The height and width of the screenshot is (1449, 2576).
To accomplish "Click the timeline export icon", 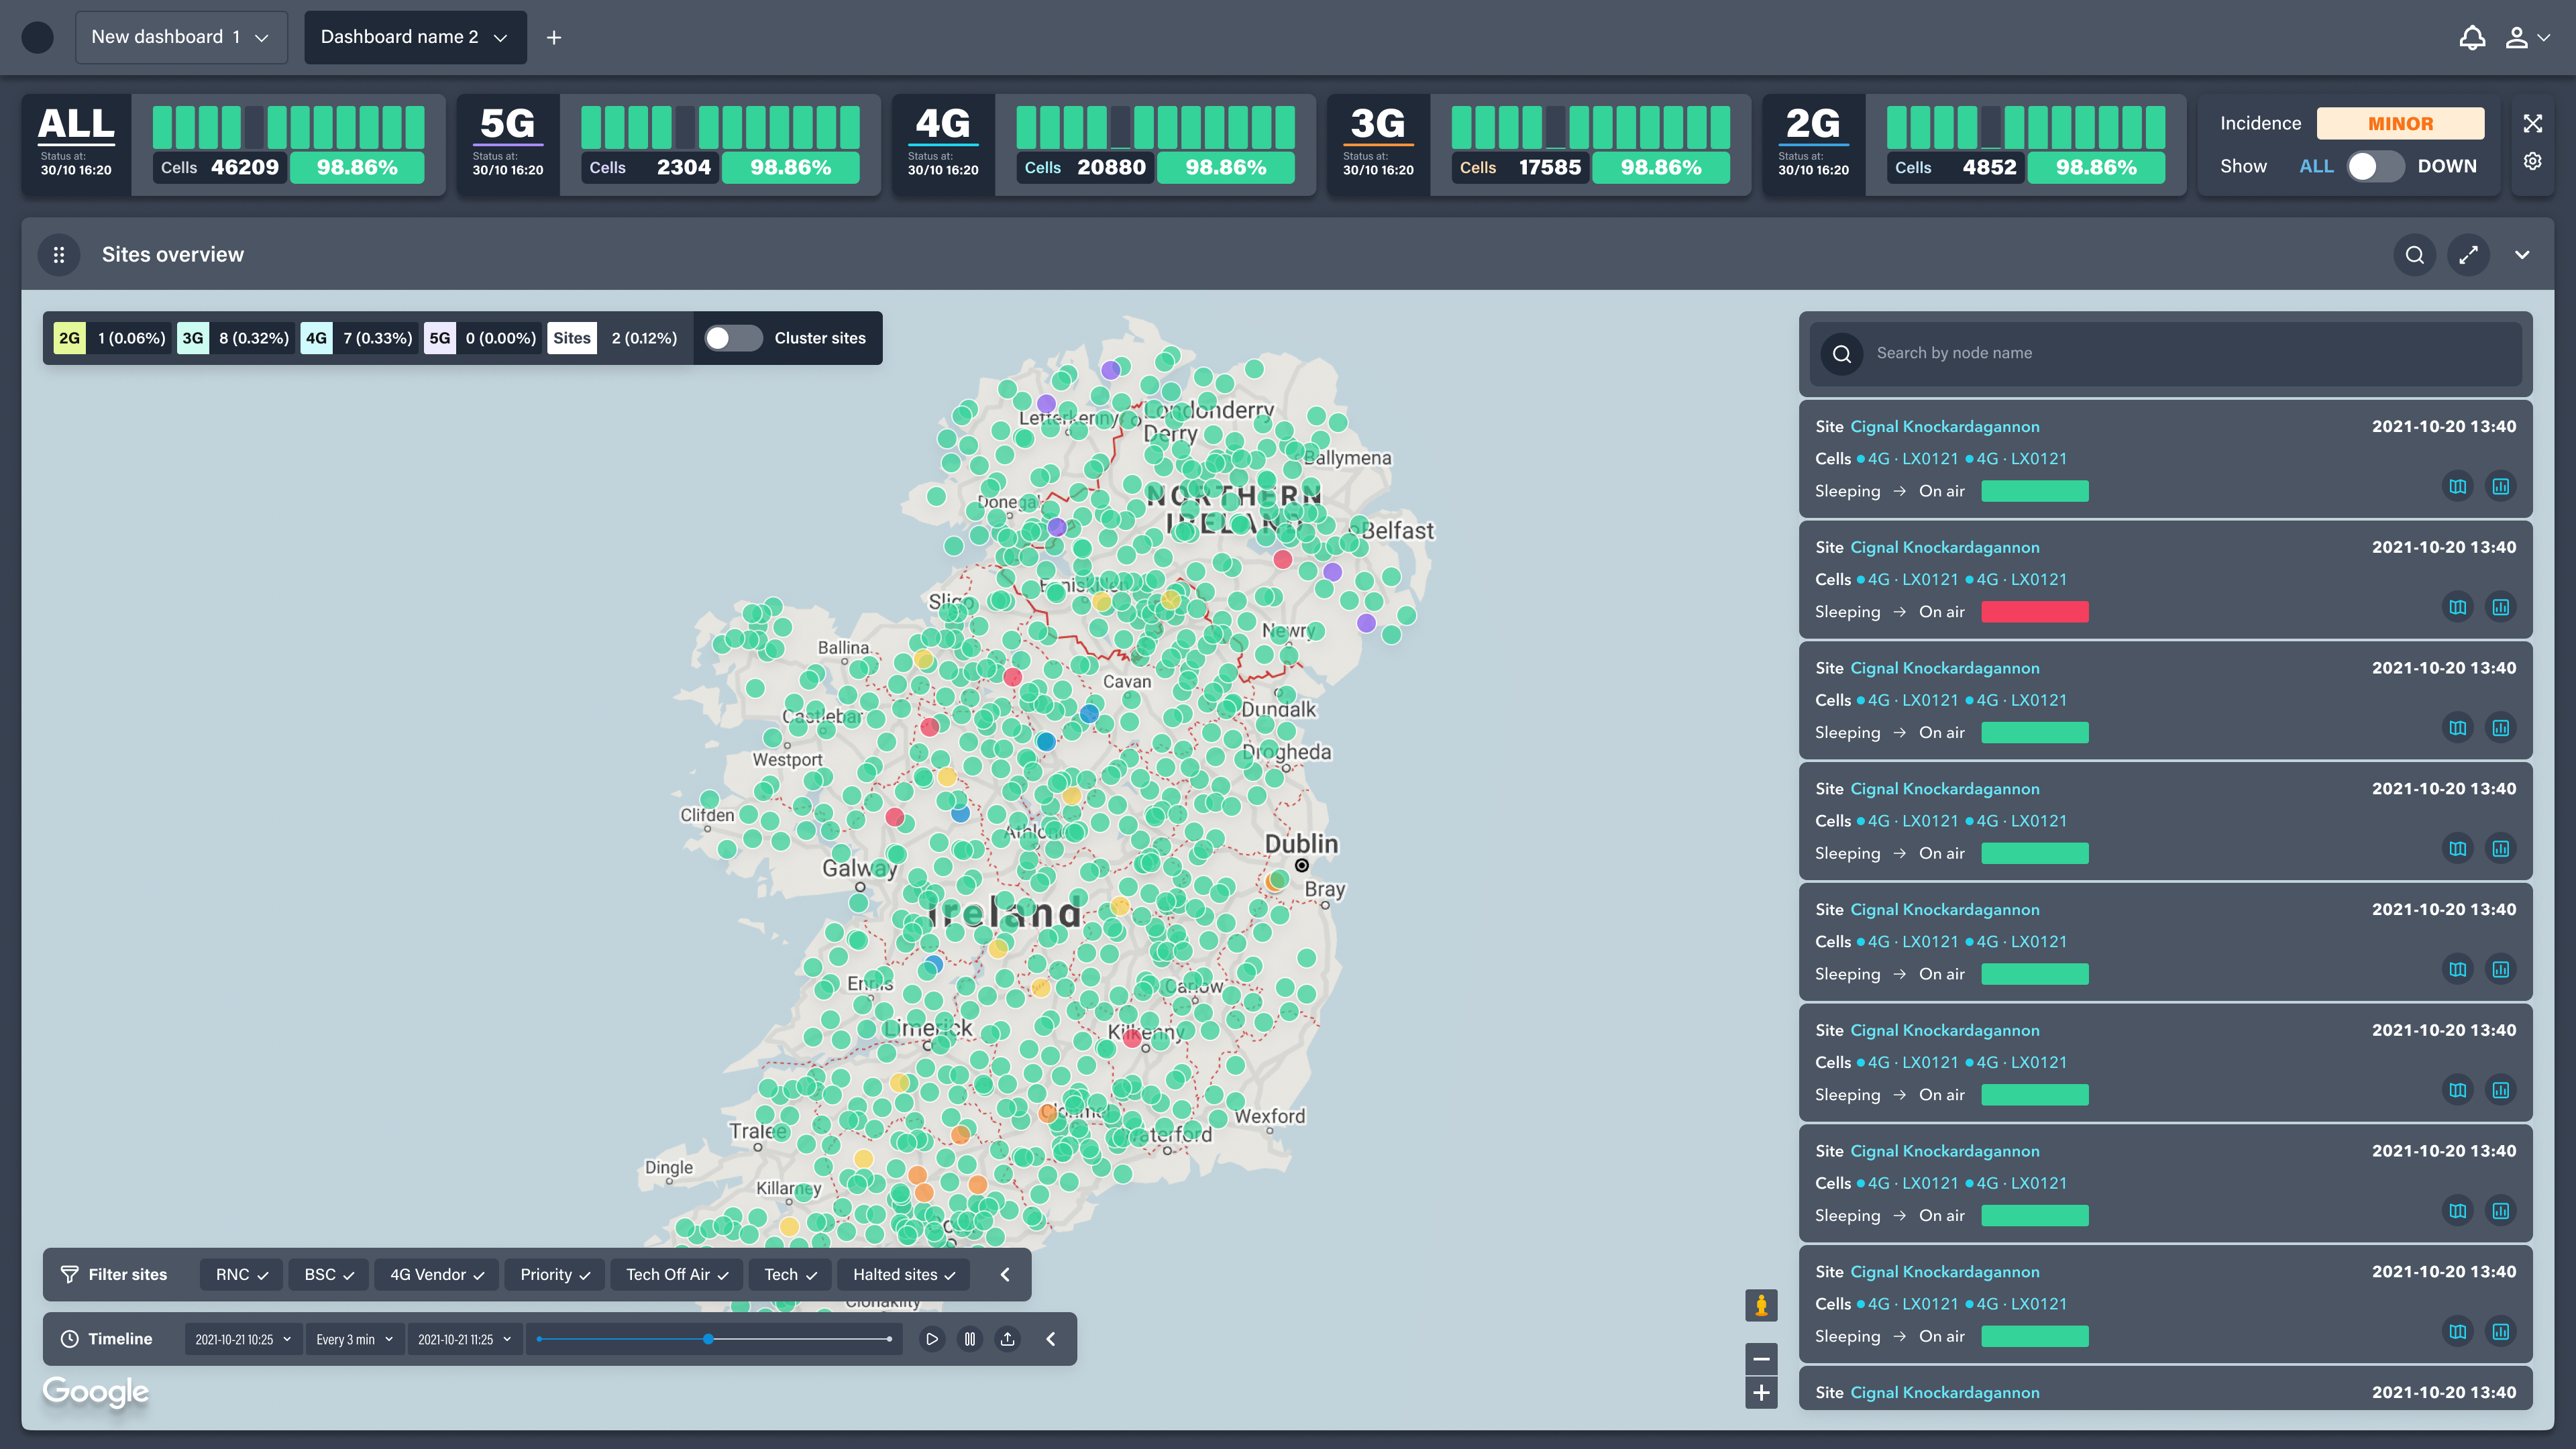I will click(x=1007, y=1339).
